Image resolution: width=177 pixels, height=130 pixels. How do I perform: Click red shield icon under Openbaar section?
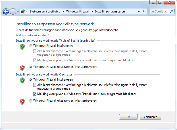pos(22,101)
